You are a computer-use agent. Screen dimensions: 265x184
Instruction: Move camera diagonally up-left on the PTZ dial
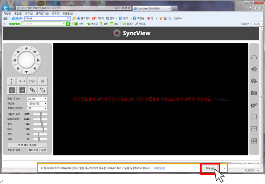point(18,52)
